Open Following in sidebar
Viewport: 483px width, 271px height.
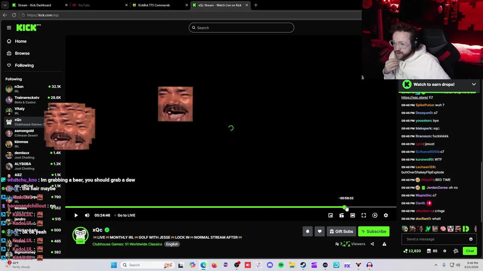click(x=20, y=65)
